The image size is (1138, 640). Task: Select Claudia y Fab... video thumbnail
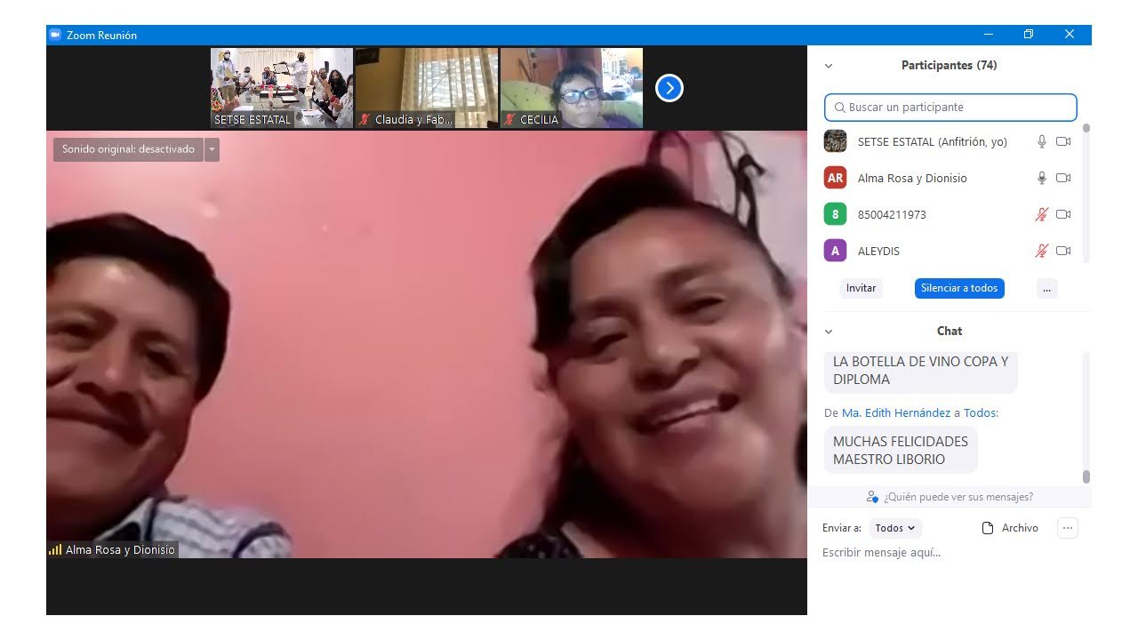pyautogui.click(x=427, y=88)
